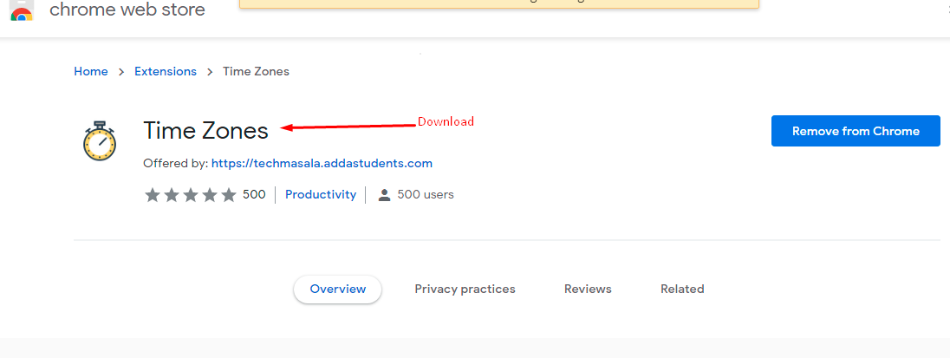Viewport: 950px width, 358px height.
Task: Click the Time Zones stopwatch icon
Action: 100,140
